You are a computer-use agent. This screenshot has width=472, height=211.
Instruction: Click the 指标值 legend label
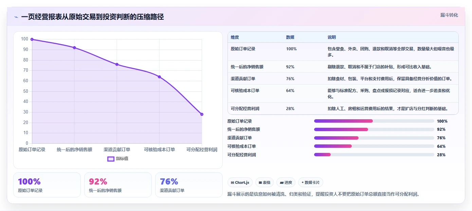click(x=122, y=159)
